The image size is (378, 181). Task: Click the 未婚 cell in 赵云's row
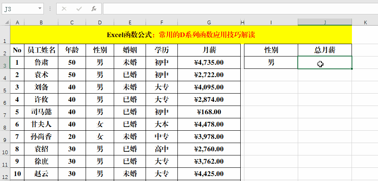click(x=130, y=174)
